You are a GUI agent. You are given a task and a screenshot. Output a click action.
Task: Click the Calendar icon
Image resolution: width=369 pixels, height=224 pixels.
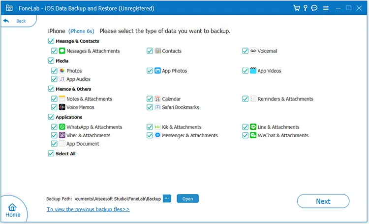tap(157, 99)
